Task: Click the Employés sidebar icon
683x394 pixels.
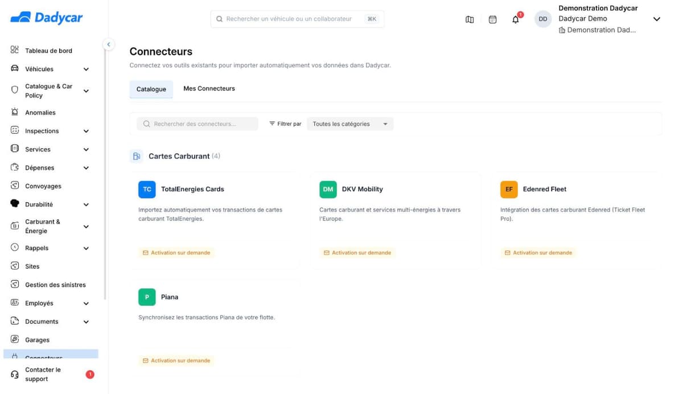Action: pyautogui.click(x=15, y=303)
